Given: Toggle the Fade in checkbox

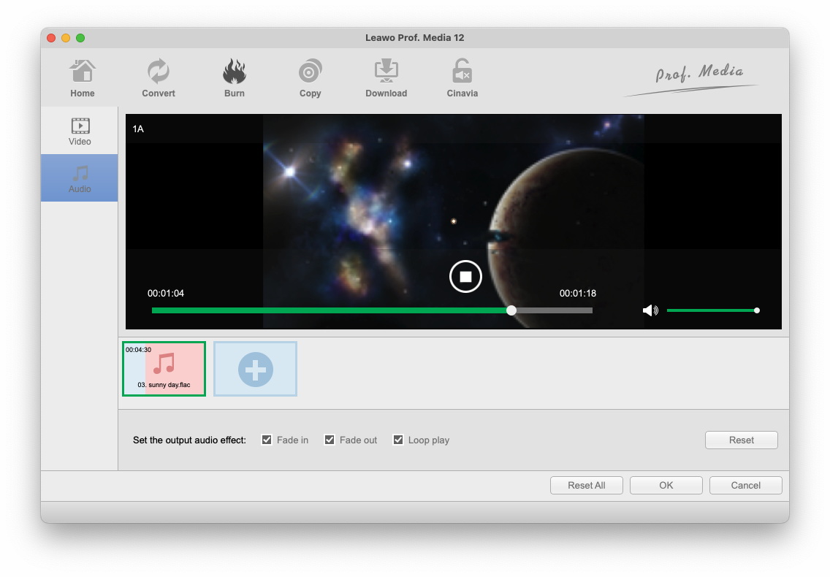Looking at the screenshot, I should tap(267, 440).
